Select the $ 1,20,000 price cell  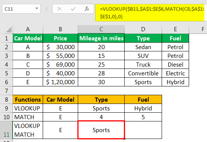coord(61,82)
